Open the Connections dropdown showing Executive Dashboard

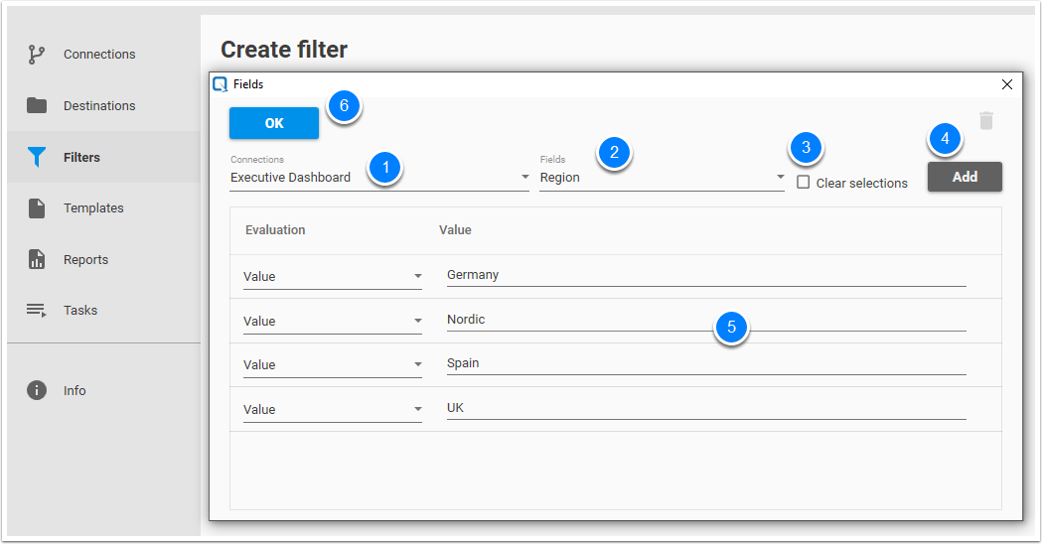pyautogui.click(x=379, y=178)
